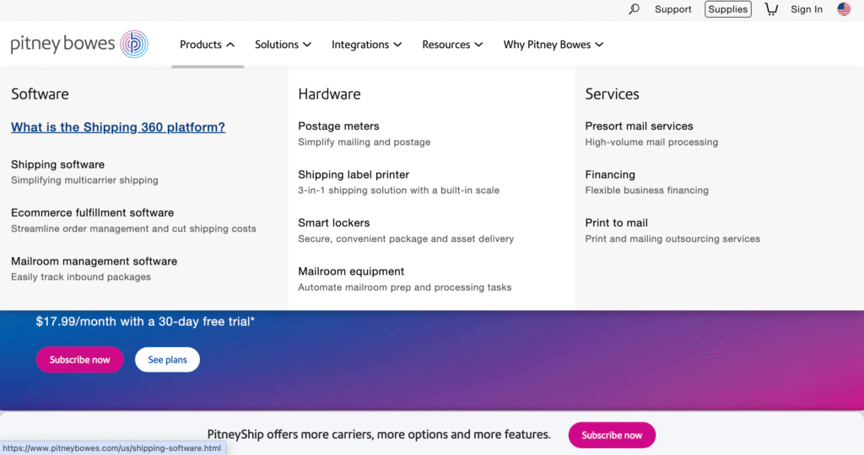864x455 pixels.
Task: Click 'PitneyShip offers more carriers' text
Action: [379, 435]
